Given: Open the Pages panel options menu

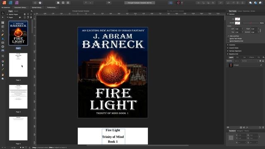Looking at the screenshot, I should pos(31,11).
